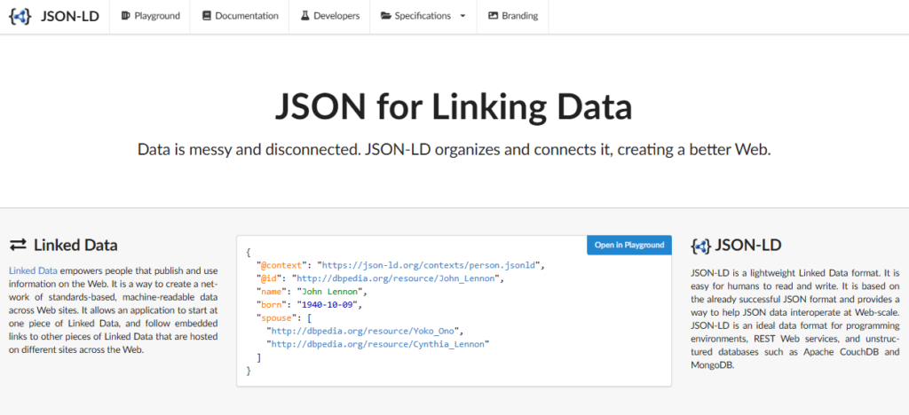Click the JSON-LD section heading text
The image size is (909, 415).
747,246
